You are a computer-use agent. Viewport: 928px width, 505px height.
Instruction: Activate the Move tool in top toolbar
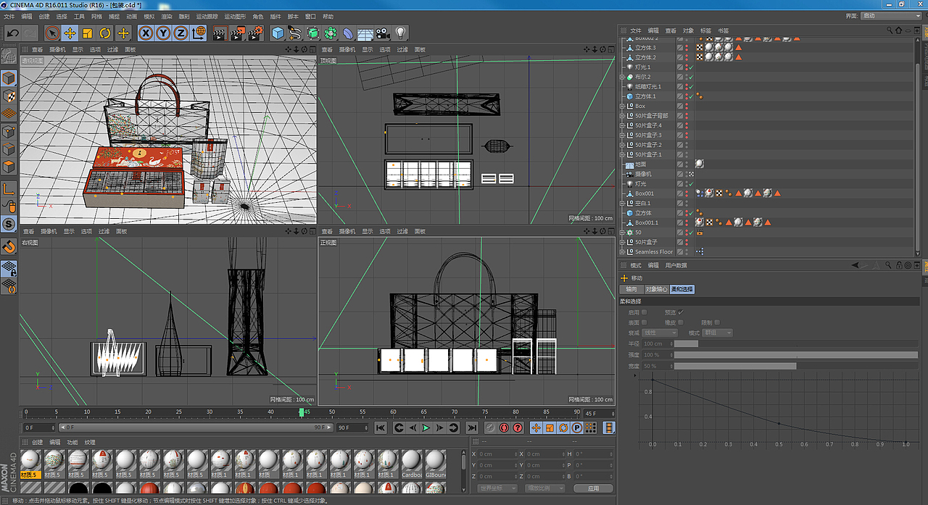click(x=70, y=33)
